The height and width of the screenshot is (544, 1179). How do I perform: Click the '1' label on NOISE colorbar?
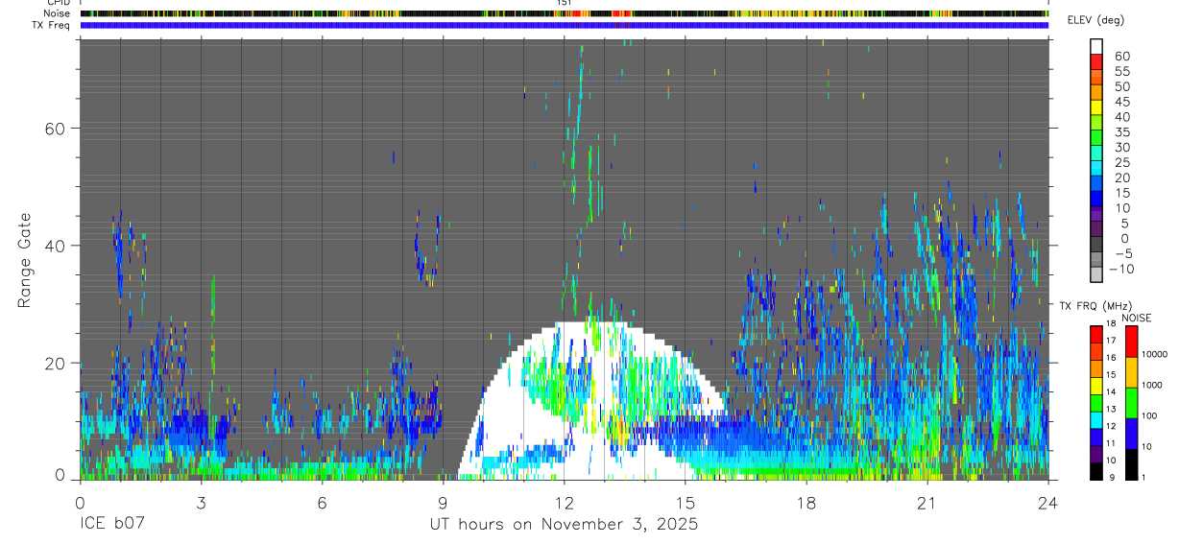[1144, 478]
